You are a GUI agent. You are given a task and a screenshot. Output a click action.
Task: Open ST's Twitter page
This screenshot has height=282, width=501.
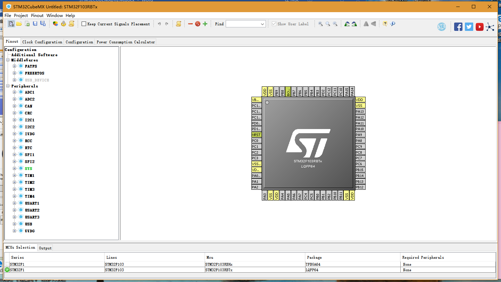(469, 26)
